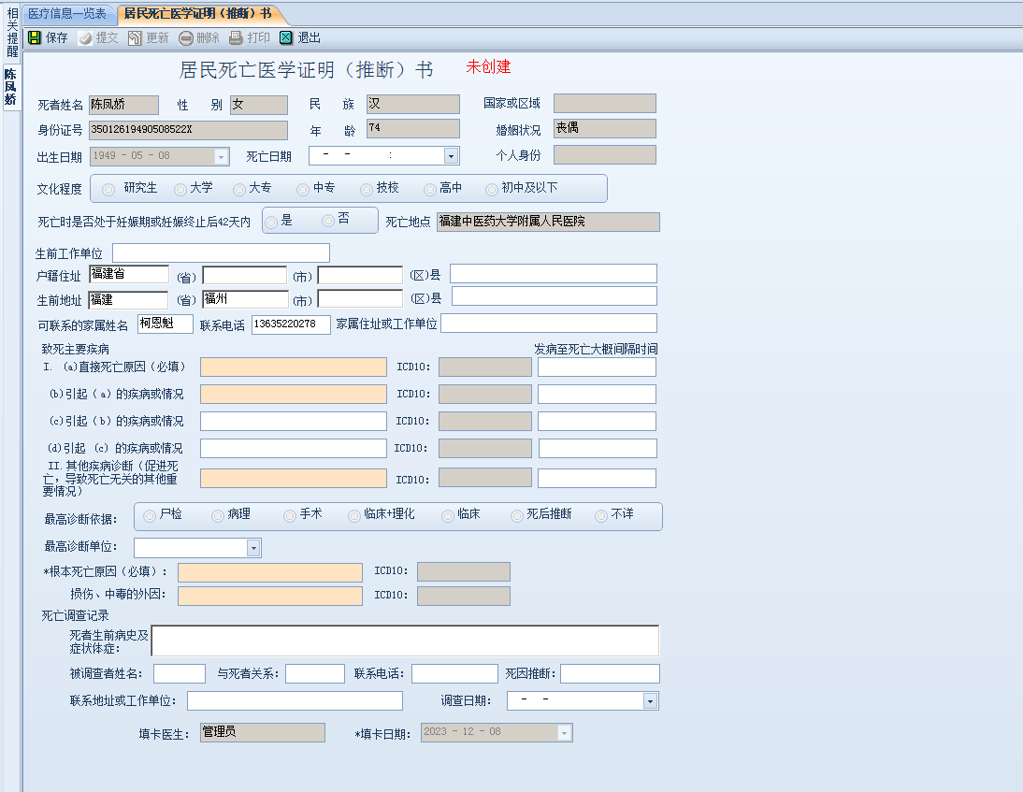Open the 出生日期 date dropdown
This screenshot has width=1023, height=792.
[x=222, y=156]
